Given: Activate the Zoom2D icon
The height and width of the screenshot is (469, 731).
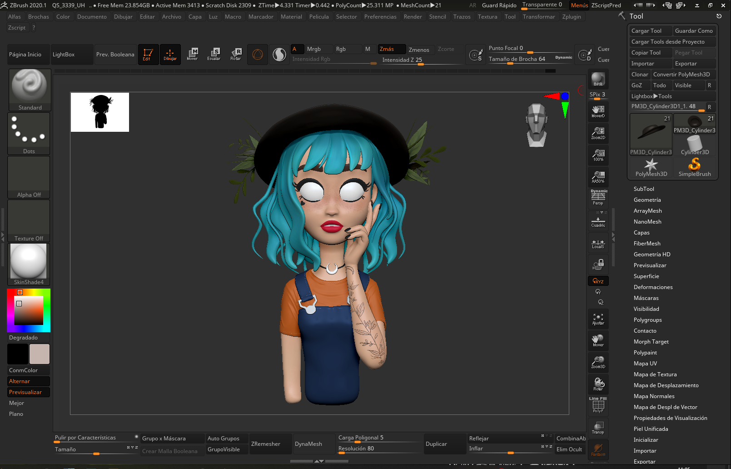Looking at the screenshot, I should (x=598, y=132).
